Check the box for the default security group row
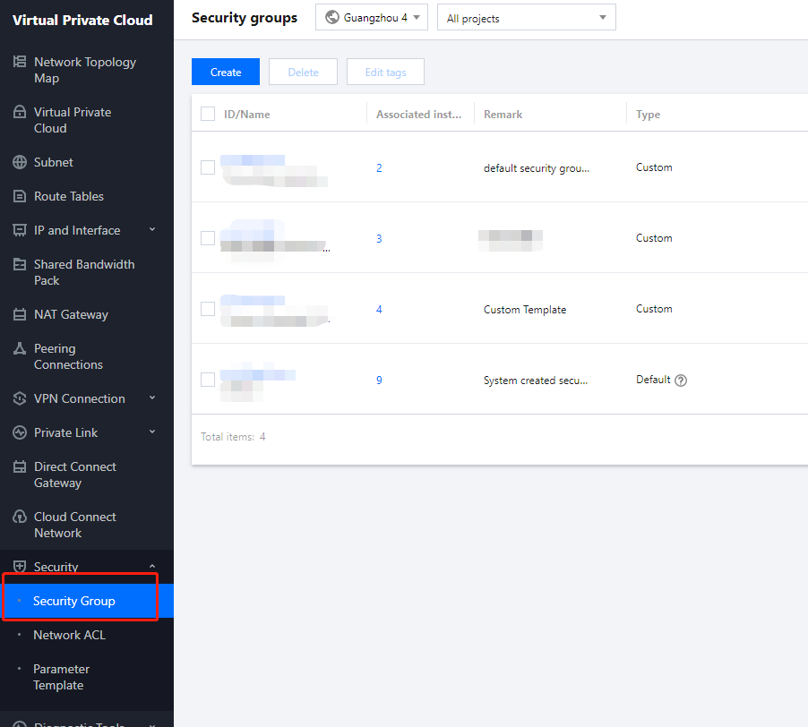808x727 pixels. coord(208,167)
